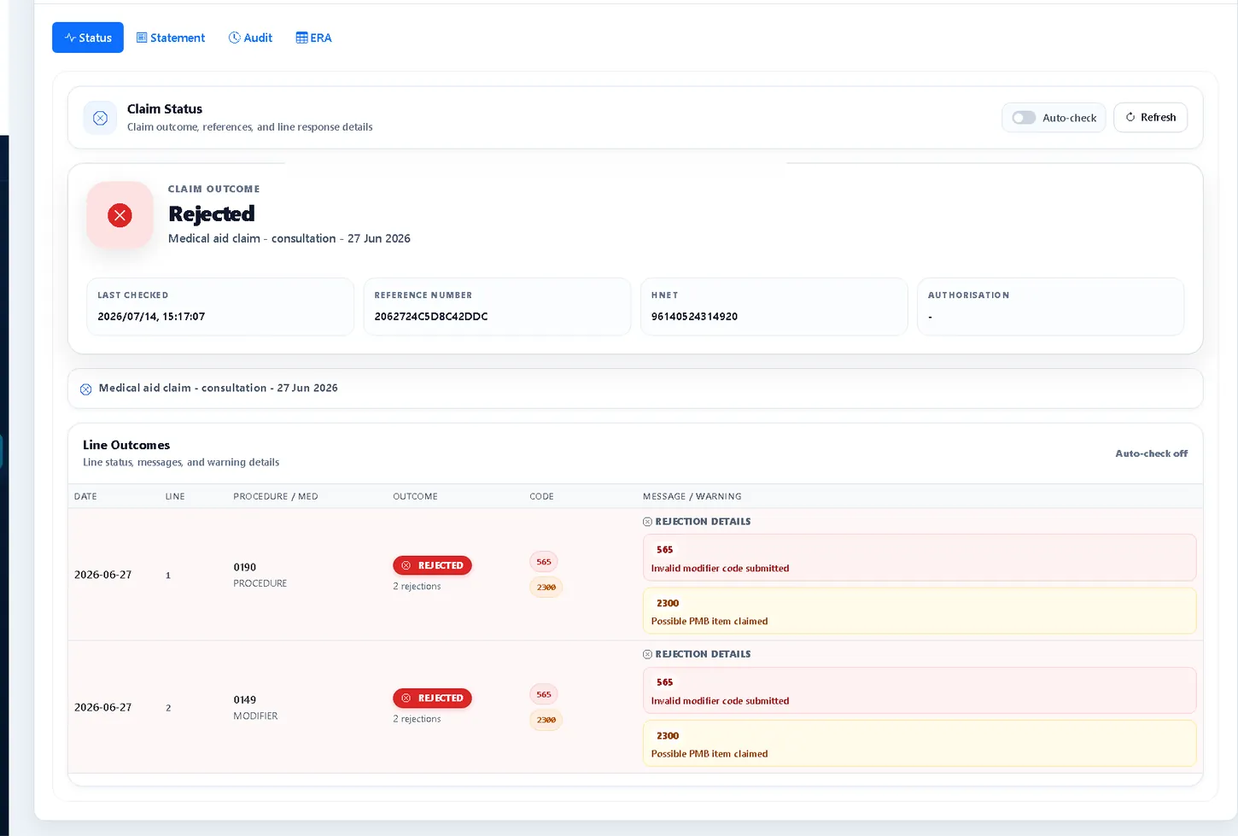The image size is (1238, 836).
Task: Click the Refresh button
Action: click(x=1150, y=117)
